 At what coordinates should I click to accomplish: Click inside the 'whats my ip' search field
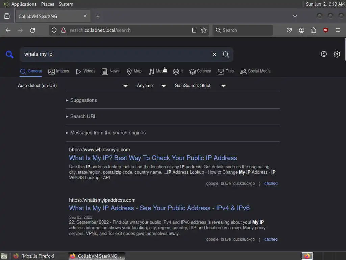click(x=115, y=55)
